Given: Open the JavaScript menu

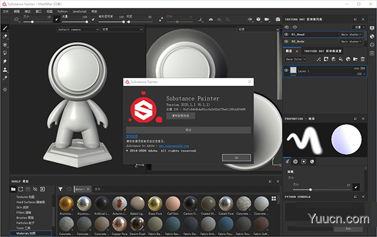Looking at the screenshot, I should pyautogui.click(x=79, y=11).
